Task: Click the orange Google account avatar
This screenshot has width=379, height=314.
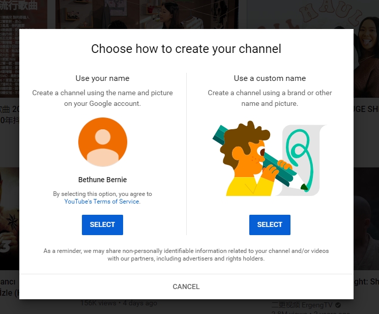Action: (x=103, y=142)
